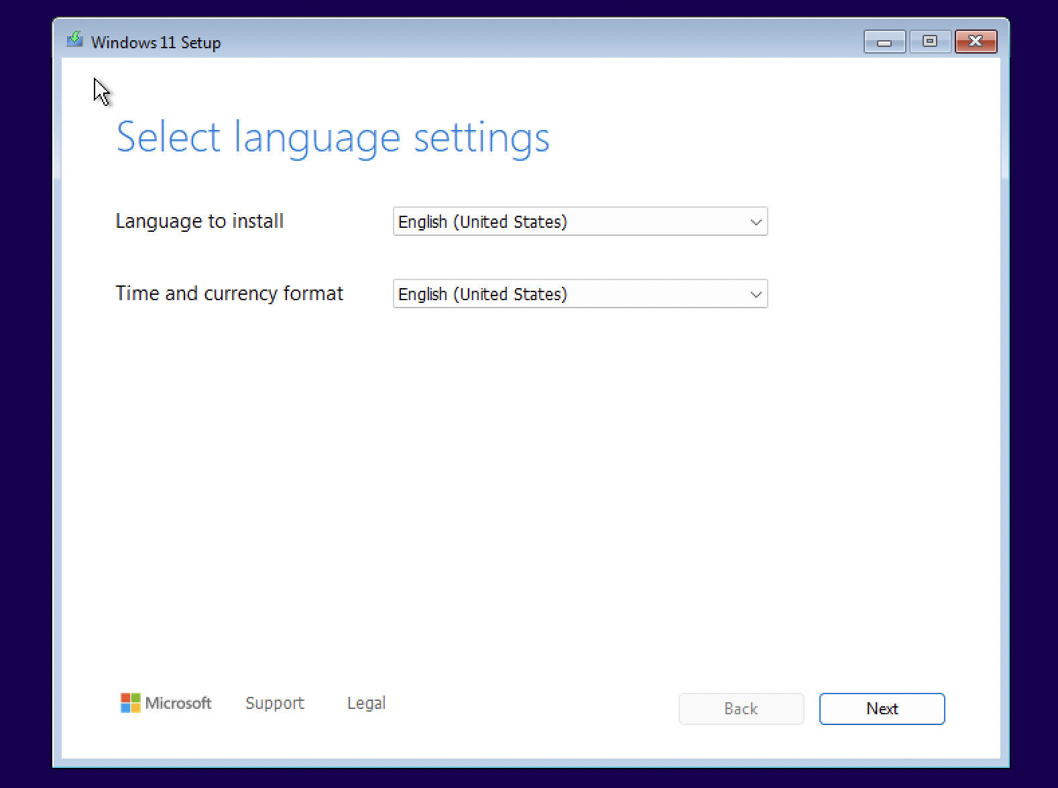Click the Windows 11 Setup title icon
Image resolution: width=1058 pixels, height=788 pixels.
tap(74, 40)
